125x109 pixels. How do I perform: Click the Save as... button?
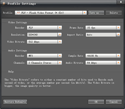coord(96,13)
